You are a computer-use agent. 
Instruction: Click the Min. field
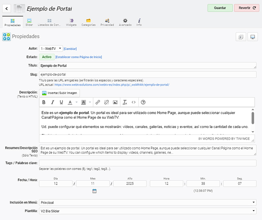203,184
